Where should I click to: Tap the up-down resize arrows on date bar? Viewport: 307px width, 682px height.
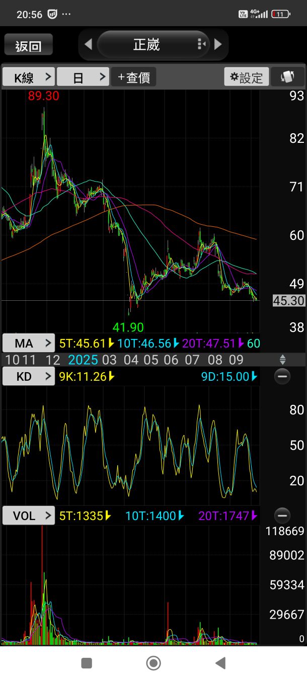[x=282, y=360]
